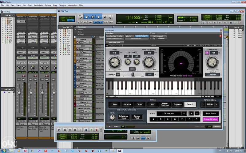Open the multi-input mode dropdown
Viewport: 246px width, 153px height.
(115, 42)
